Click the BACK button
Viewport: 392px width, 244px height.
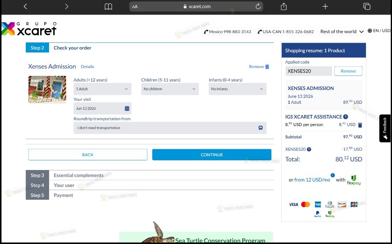pos(88,155)
